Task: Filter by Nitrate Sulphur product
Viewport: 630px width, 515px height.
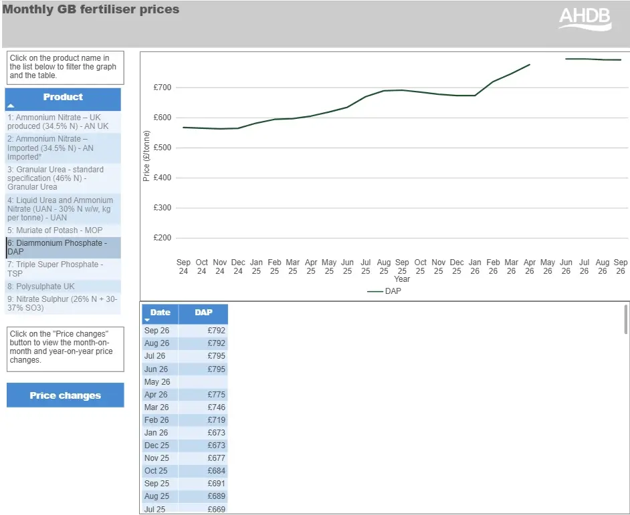Action: pyautogui.click(x=63, y=303)
